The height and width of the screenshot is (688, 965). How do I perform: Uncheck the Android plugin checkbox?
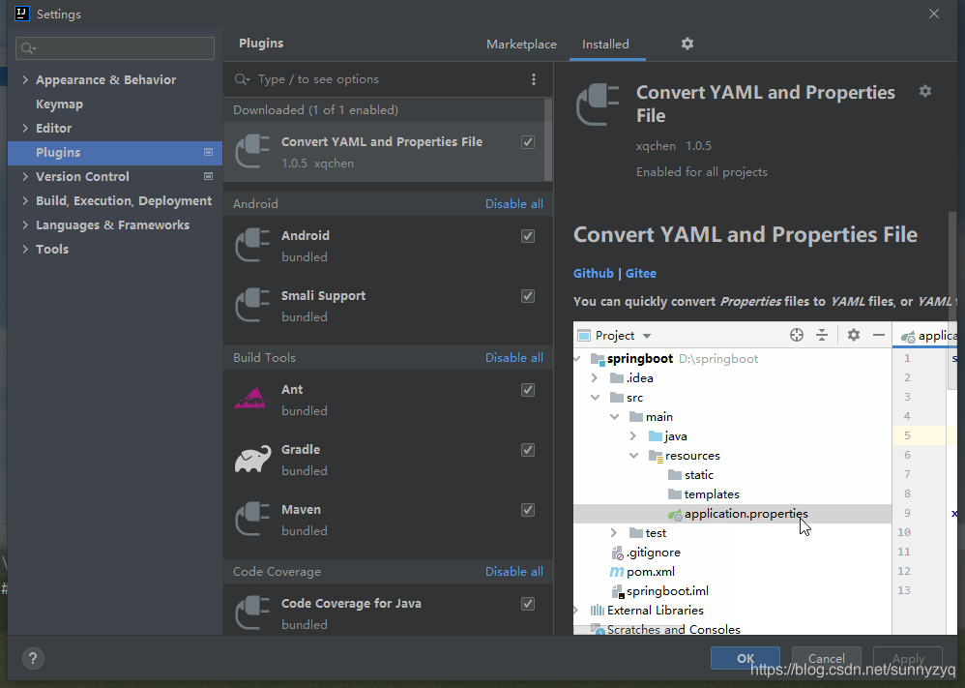tap(528, 236)
